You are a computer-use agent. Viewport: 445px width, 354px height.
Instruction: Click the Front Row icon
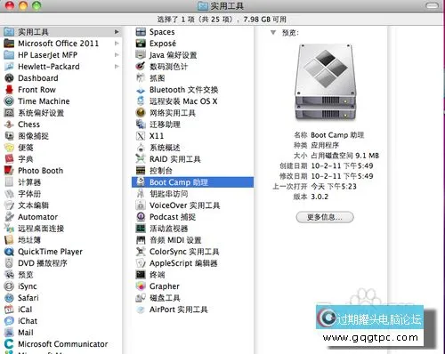point(9,90)
